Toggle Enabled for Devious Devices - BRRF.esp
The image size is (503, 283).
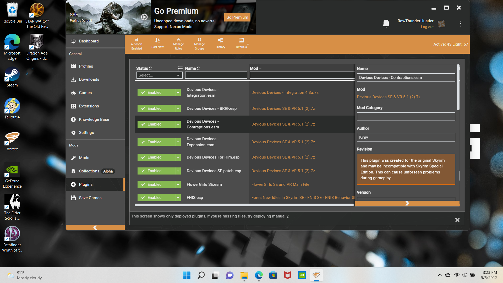(156, 108)
